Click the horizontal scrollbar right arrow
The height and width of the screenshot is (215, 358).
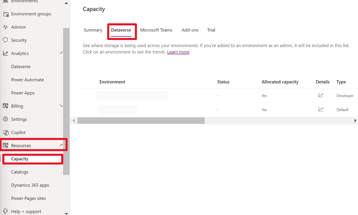pyautogui.click(x=355, y=121)
